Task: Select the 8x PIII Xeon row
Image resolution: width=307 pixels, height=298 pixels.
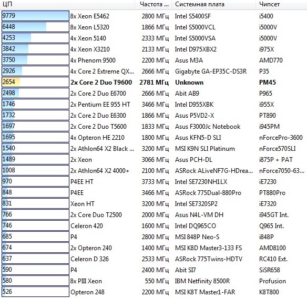Action: pos(153,281)
